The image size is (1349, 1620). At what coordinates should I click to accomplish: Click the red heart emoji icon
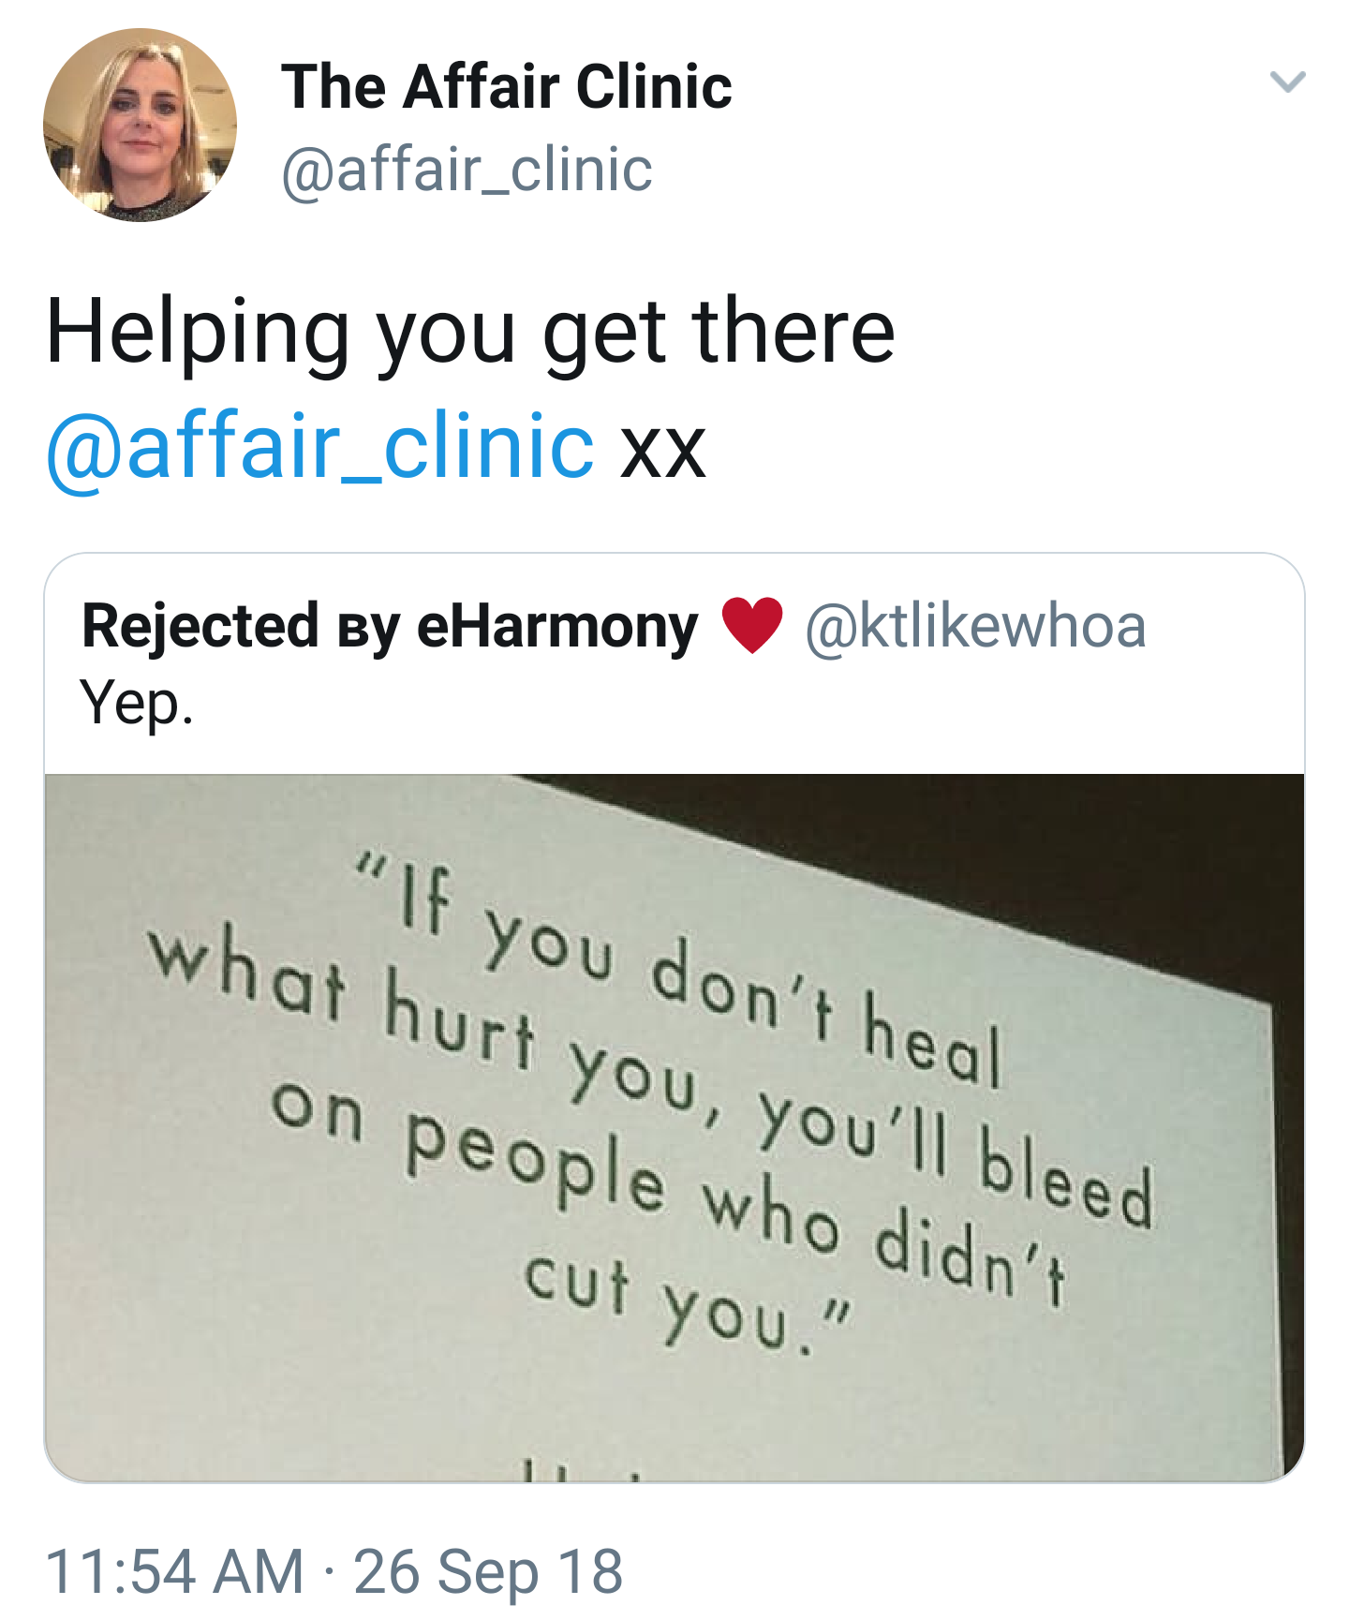(x=751, y=625)
